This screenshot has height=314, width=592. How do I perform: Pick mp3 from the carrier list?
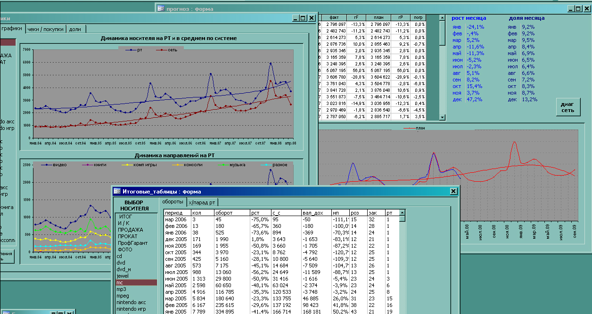tap(121, 289)
